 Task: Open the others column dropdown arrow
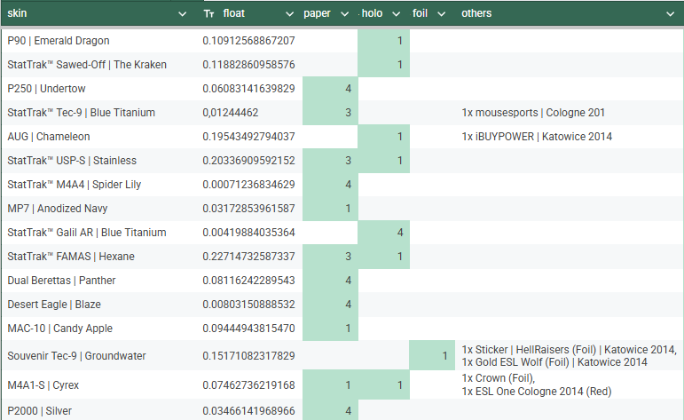[671, 14]
